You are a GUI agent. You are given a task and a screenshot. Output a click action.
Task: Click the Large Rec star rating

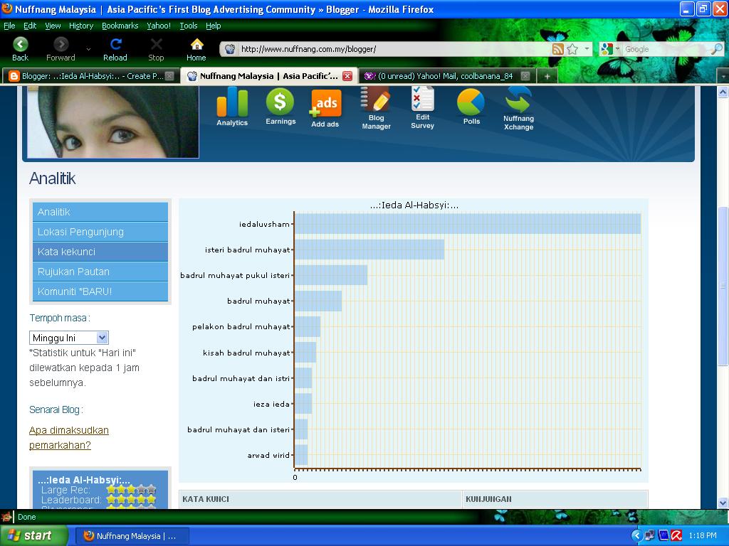click(131, 489)
